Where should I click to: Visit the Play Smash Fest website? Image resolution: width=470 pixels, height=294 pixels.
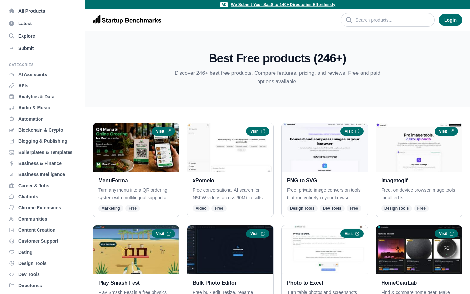coord(163,234)
